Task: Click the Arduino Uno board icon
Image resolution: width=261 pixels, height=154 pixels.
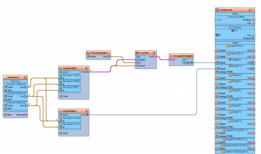Action: pyautogui.click(x=217, y=10)
